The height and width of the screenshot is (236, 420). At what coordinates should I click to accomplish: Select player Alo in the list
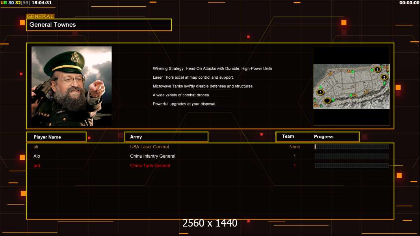point(37,156)
